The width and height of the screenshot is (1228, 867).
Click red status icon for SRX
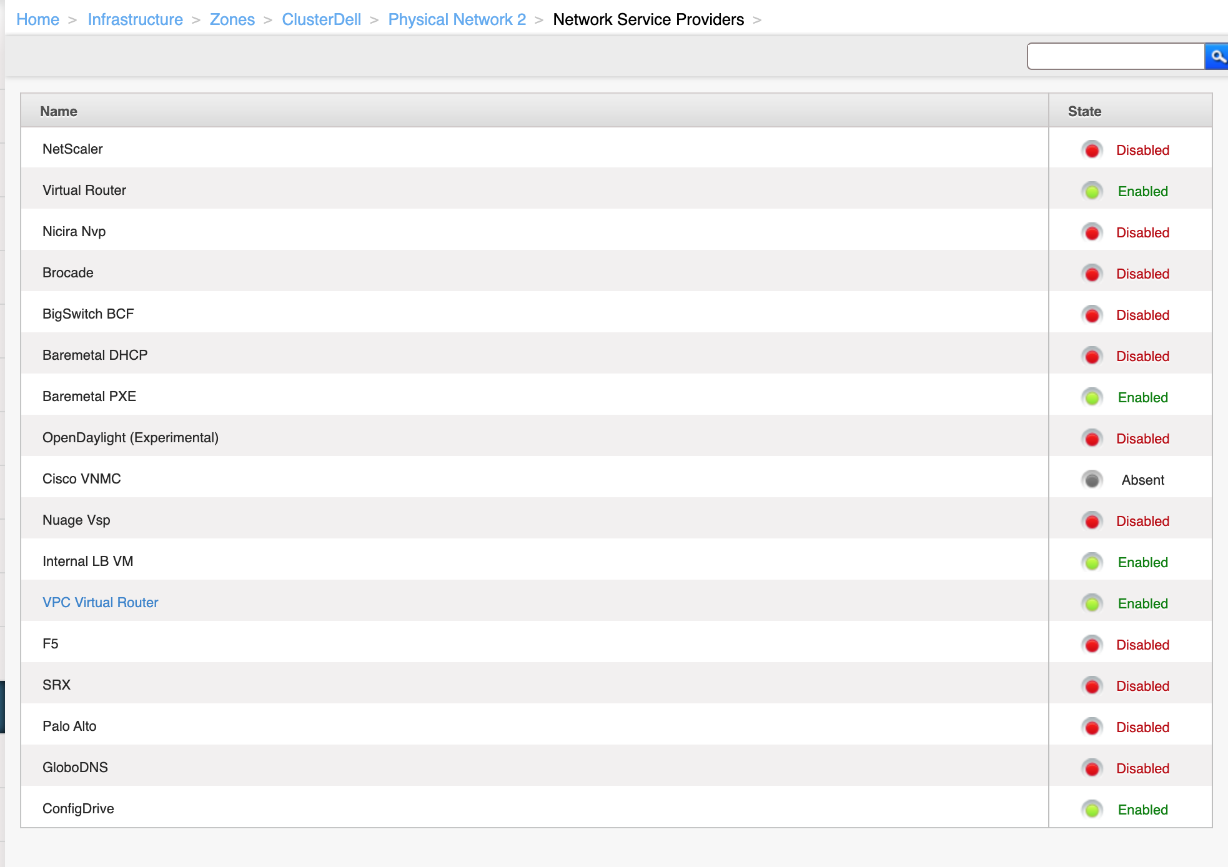pyautogui.click(x=1092, y=686)
